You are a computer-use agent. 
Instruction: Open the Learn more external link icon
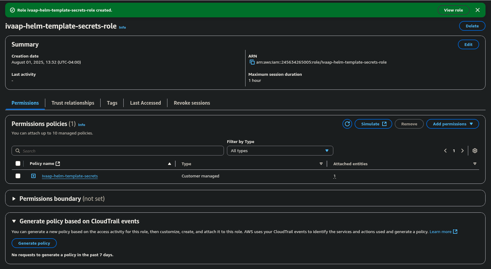pos(455,232)
